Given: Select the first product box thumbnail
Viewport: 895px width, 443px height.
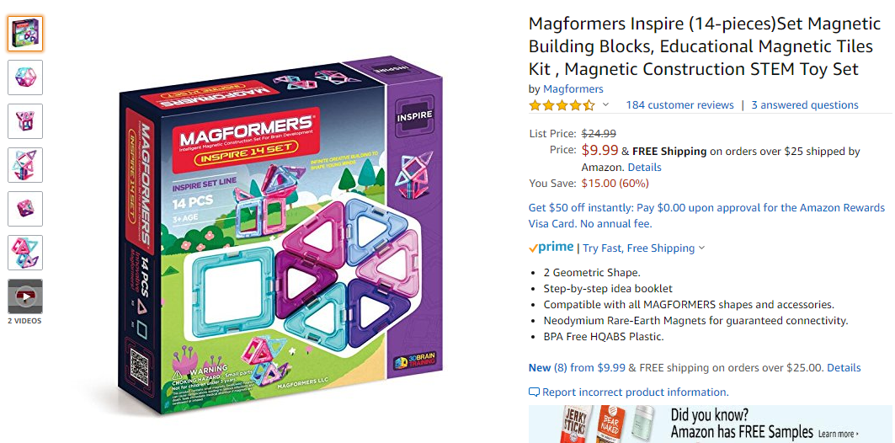Looking at the screenshot, I should (x=25, y=33).
